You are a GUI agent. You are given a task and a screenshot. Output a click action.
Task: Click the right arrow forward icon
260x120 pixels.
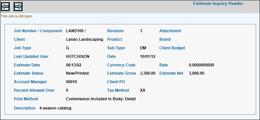(x=18, y=7)
